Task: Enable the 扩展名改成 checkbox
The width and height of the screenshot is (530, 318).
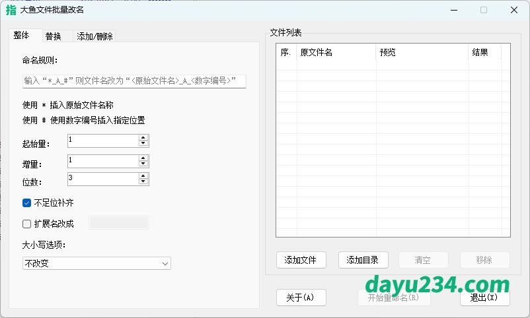Action: click(27, 224)
